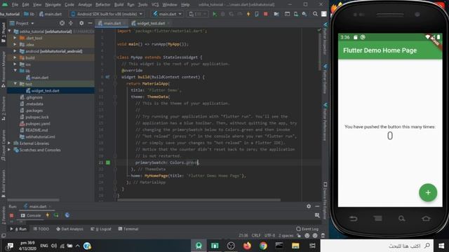Open the TODO tool window
Viewport: 449px width, 252px height.
click(x=41, y=229)
